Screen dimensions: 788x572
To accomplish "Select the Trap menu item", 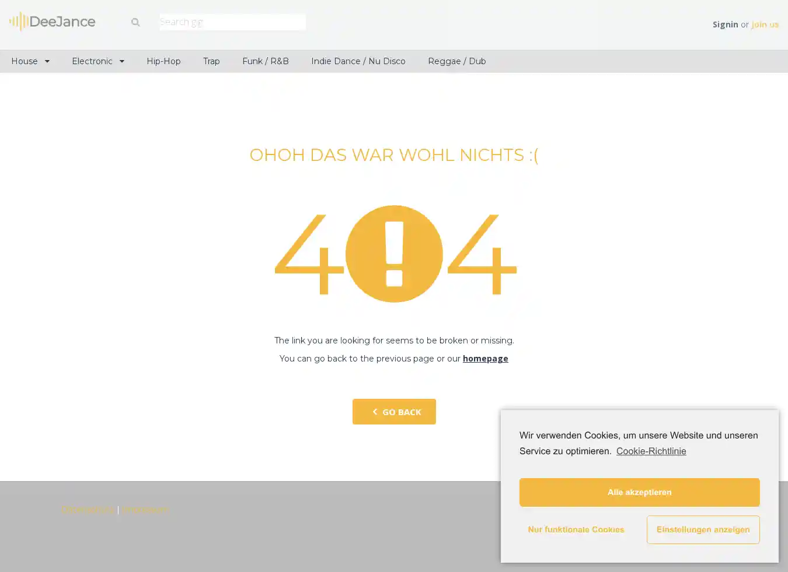I will click(x=211, y=61).
